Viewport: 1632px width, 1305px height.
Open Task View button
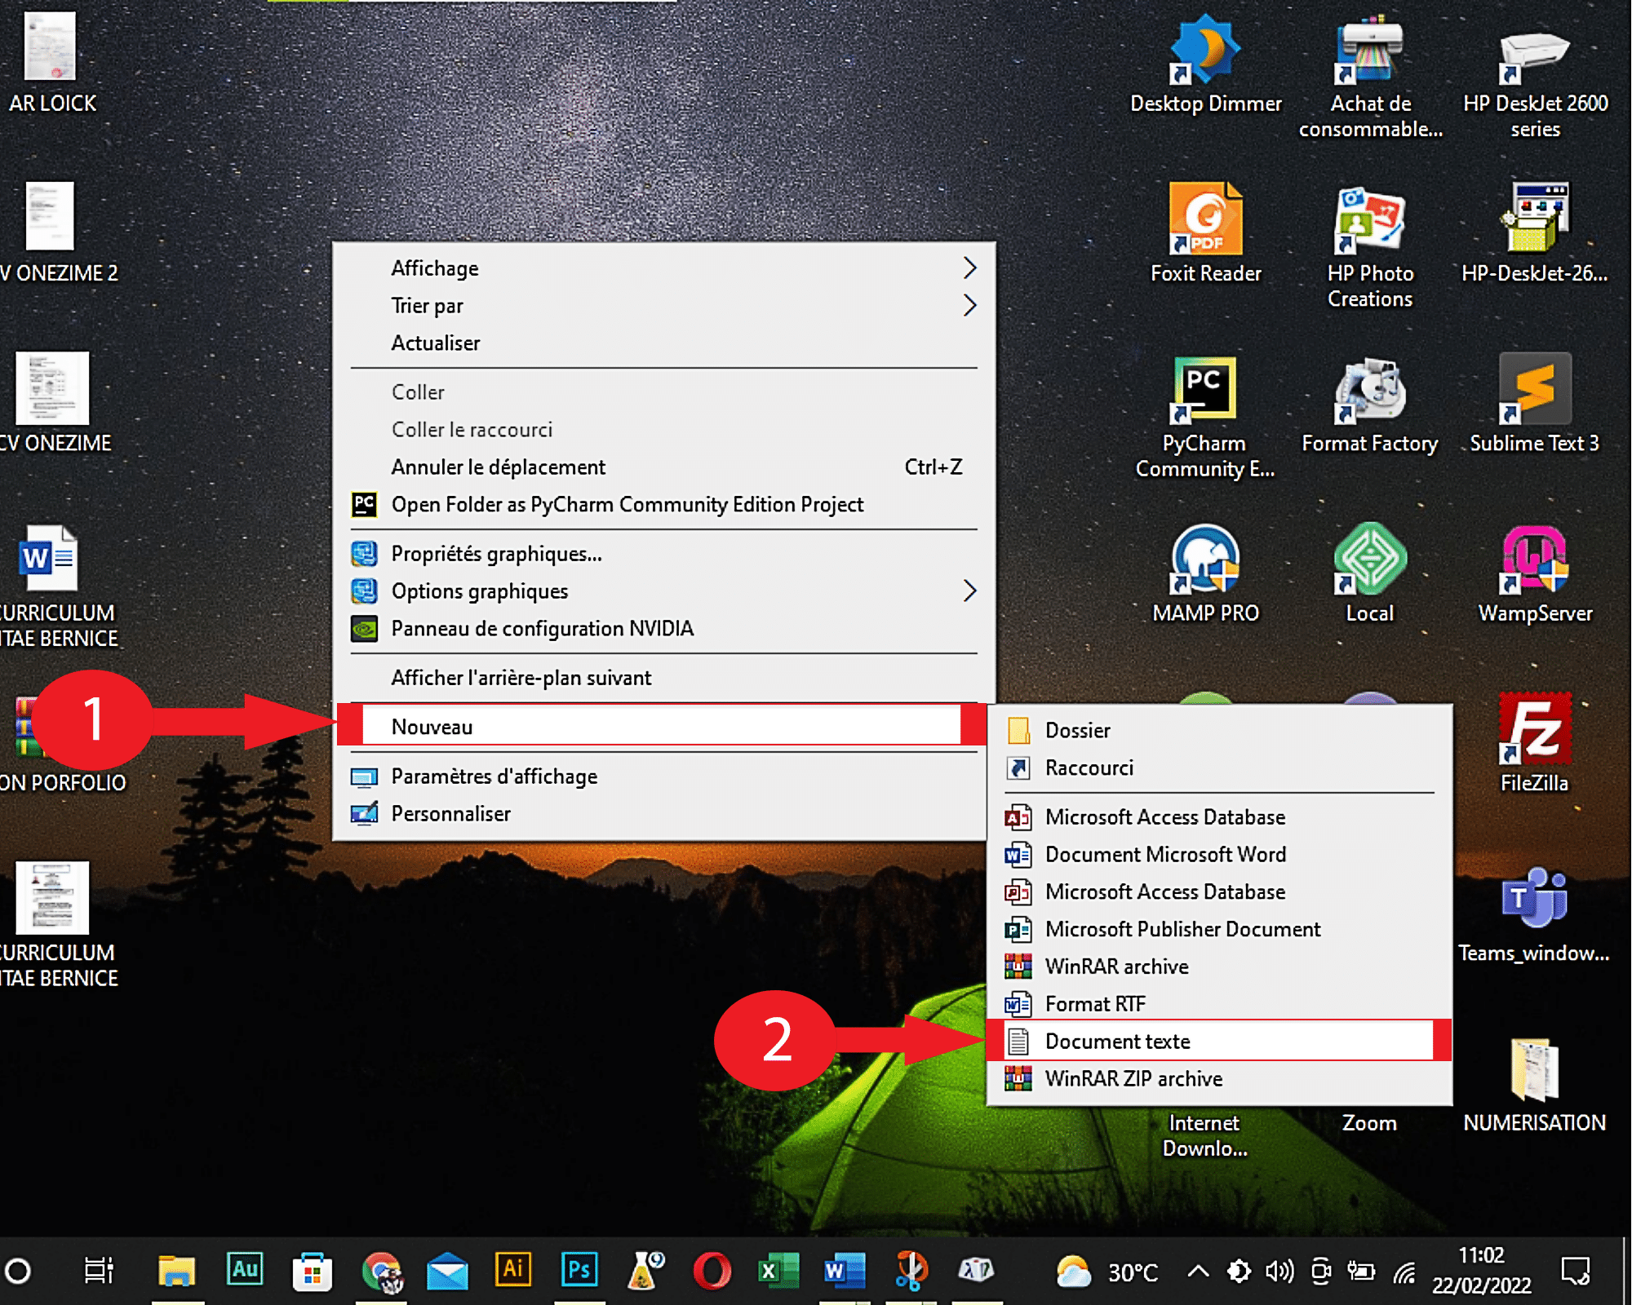click(x=100, y=1271)
